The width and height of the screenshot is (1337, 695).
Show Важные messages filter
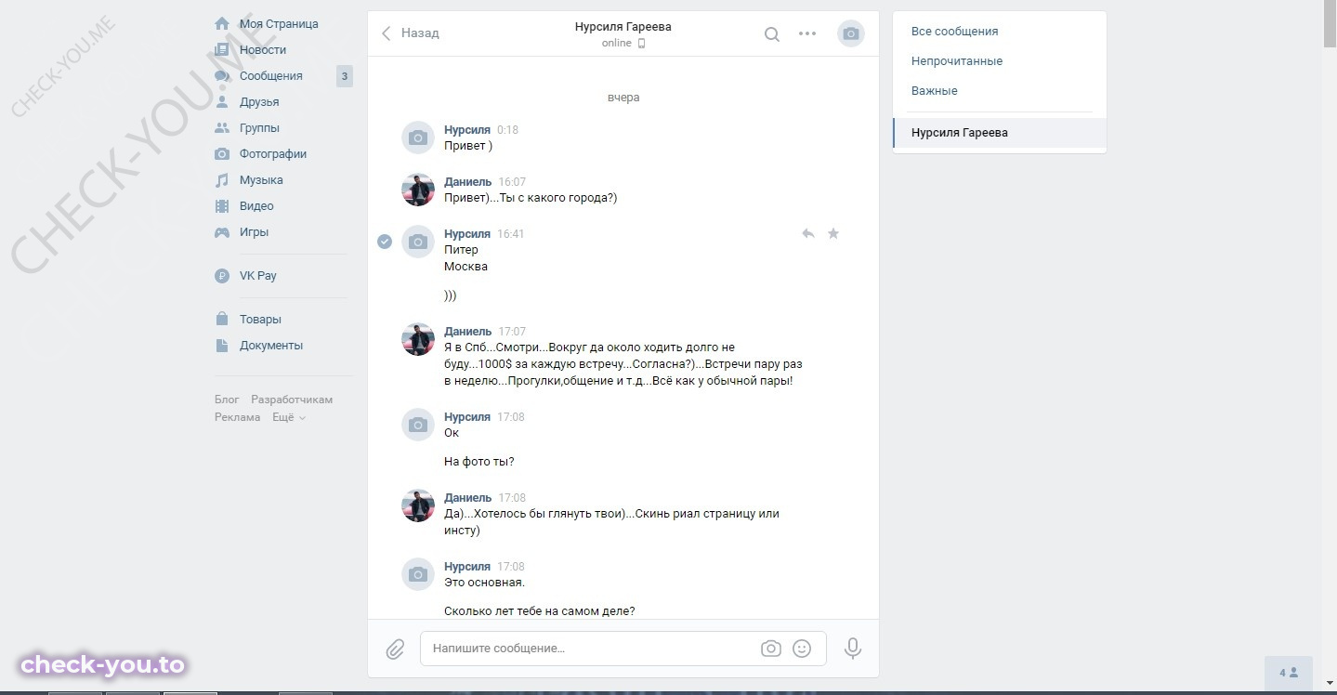click(x=934, y=90)
